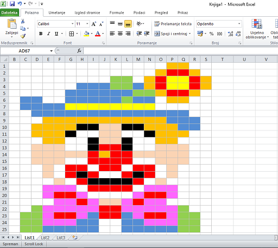
Task: Expand the font color dropdown arrow
Action: (103, 34)
